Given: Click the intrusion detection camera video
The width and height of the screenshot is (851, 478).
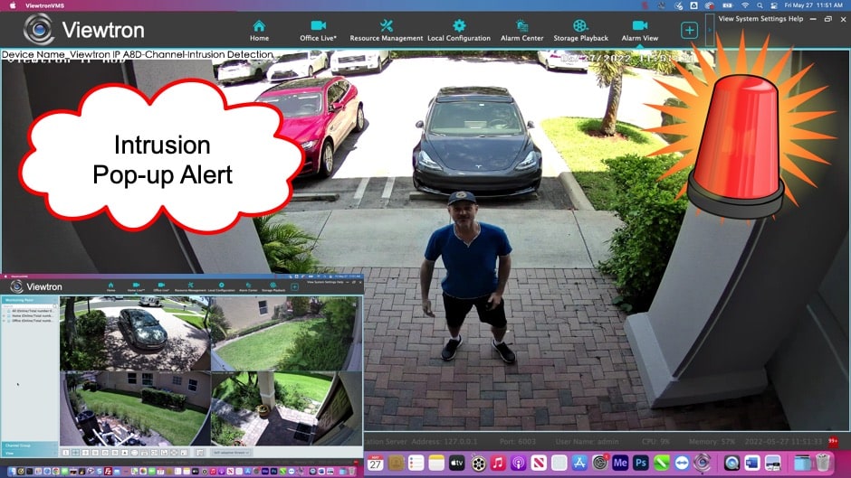Looking at the screenshot, I should pos(425,240).
